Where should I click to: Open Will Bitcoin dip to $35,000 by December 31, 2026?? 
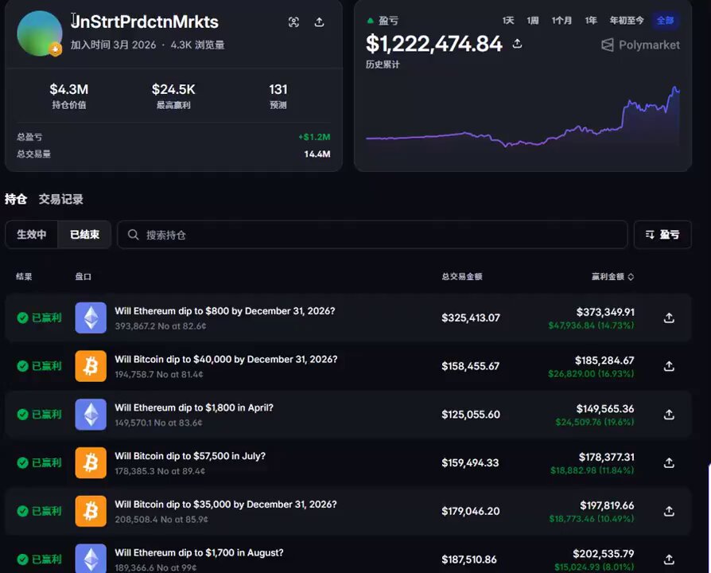pyautogui.click(x=226, y=505)
